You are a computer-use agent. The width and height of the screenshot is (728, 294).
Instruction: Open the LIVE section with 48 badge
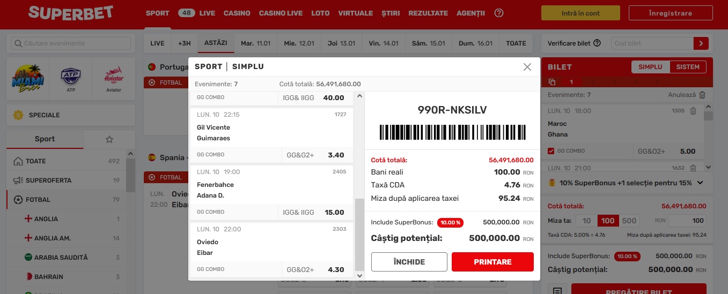(x=196, y=13)
